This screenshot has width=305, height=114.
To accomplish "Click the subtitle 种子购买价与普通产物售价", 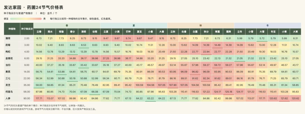I will point(18,13).
